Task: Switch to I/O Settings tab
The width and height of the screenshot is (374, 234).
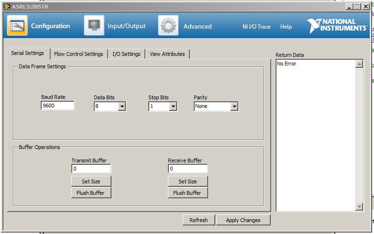Action: [126, 54]
